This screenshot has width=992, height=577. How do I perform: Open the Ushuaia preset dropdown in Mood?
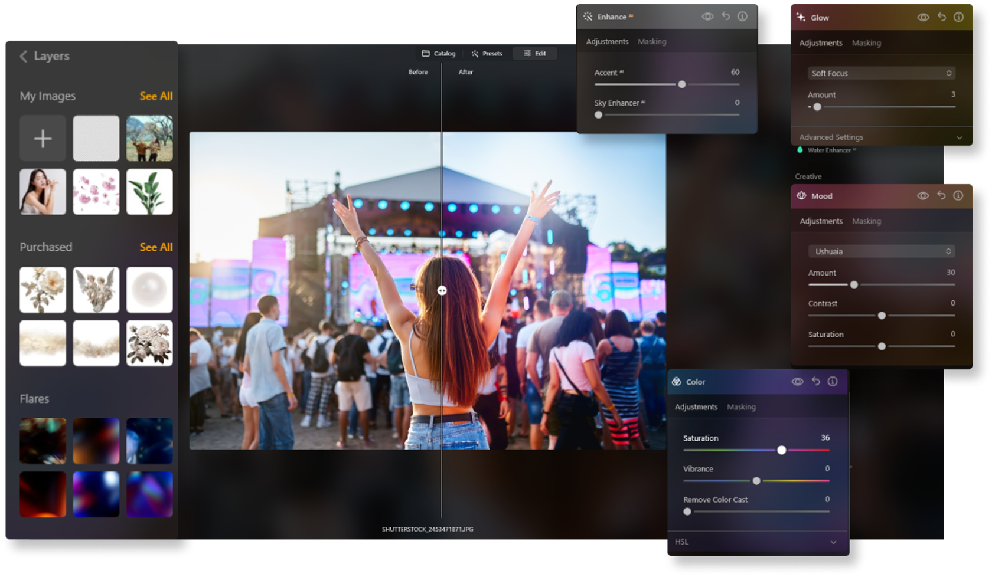coord(881,251)
